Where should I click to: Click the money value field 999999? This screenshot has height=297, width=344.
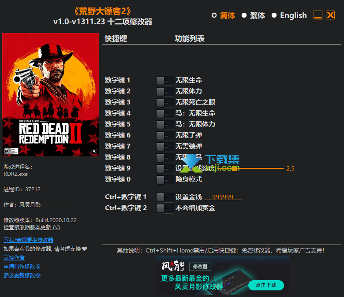click(x=223, y=197)
